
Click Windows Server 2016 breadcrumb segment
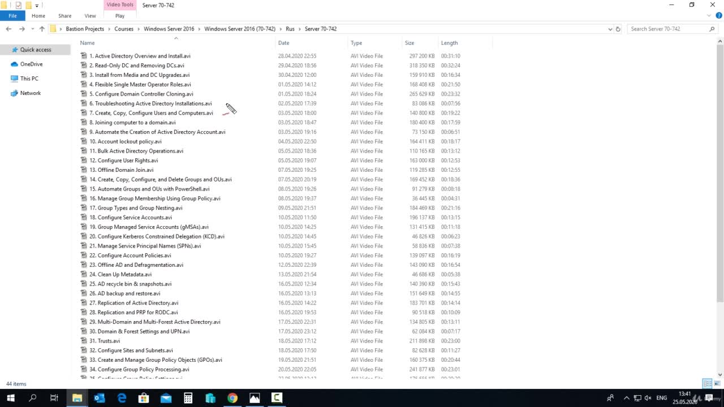[169, 29]
